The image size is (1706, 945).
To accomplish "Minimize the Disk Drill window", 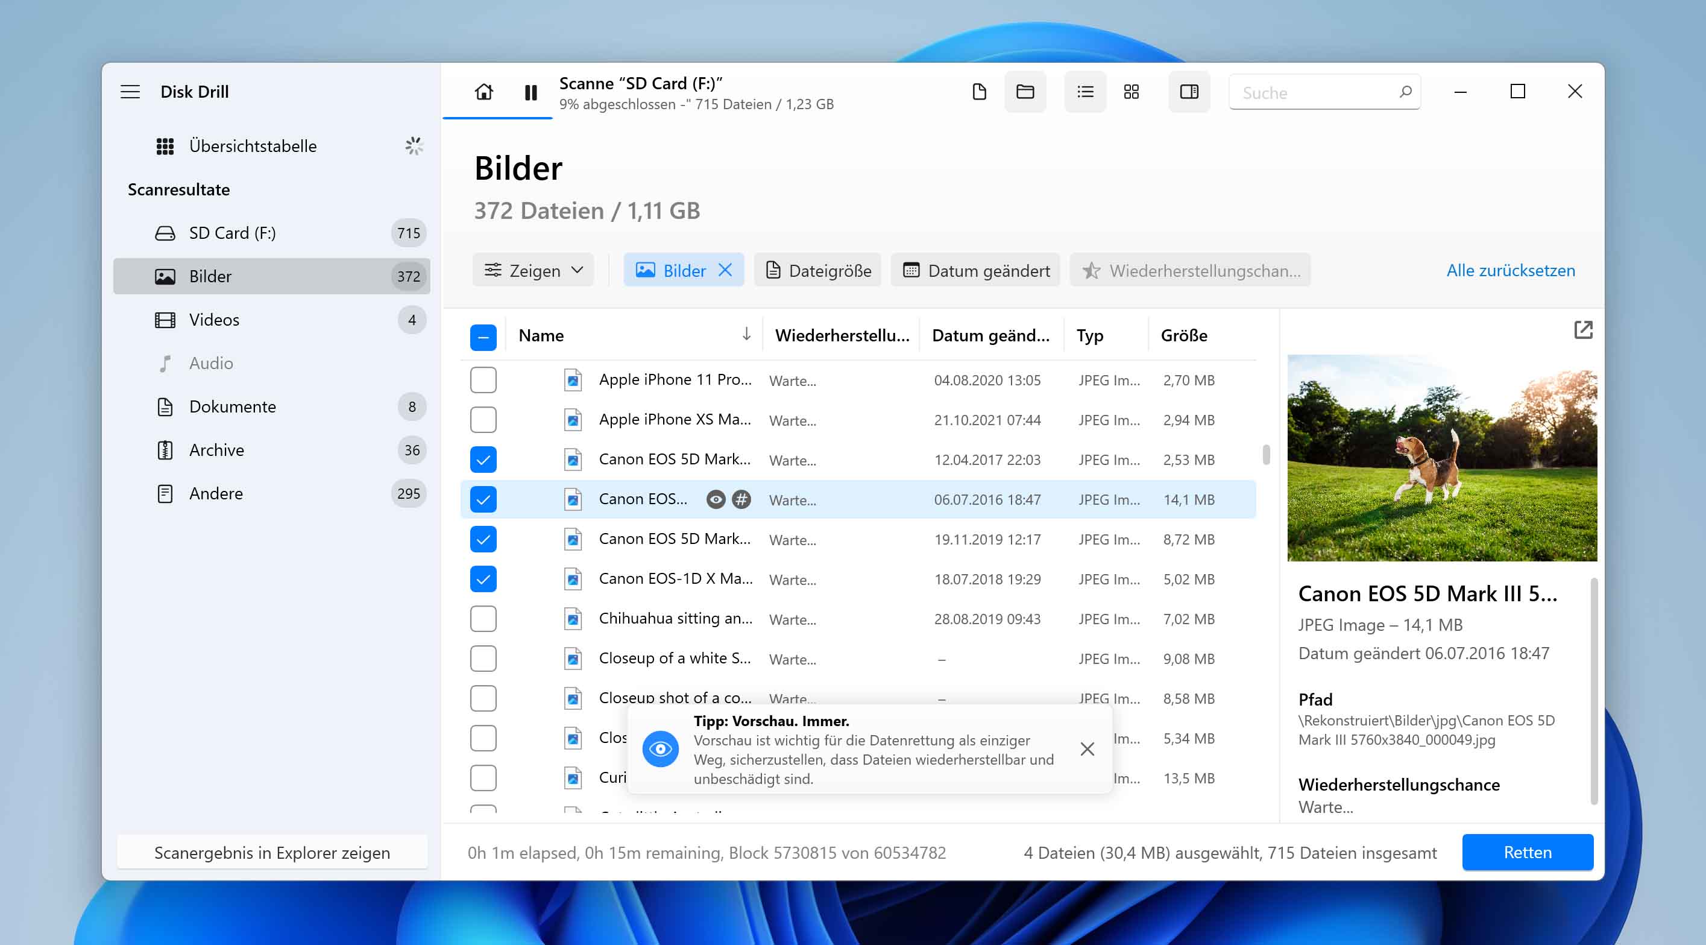I will [1459, 92].
